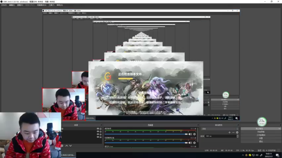Screen dimensions: 282x158
Task: Click the duration spinner arrows
Action: tap(238, 136)
